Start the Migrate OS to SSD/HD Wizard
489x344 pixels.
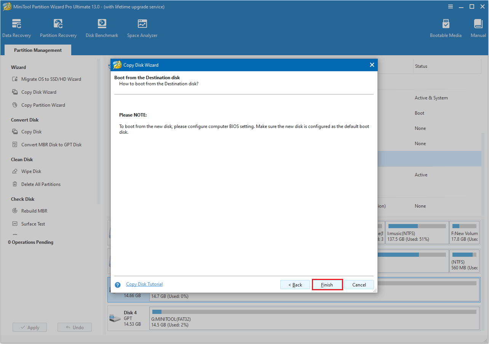click(x=51, y=79)
